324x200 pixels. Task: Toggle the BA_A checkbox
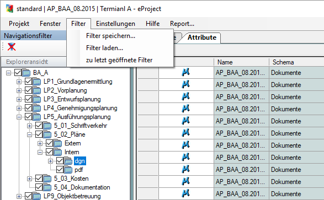(18, 73)
